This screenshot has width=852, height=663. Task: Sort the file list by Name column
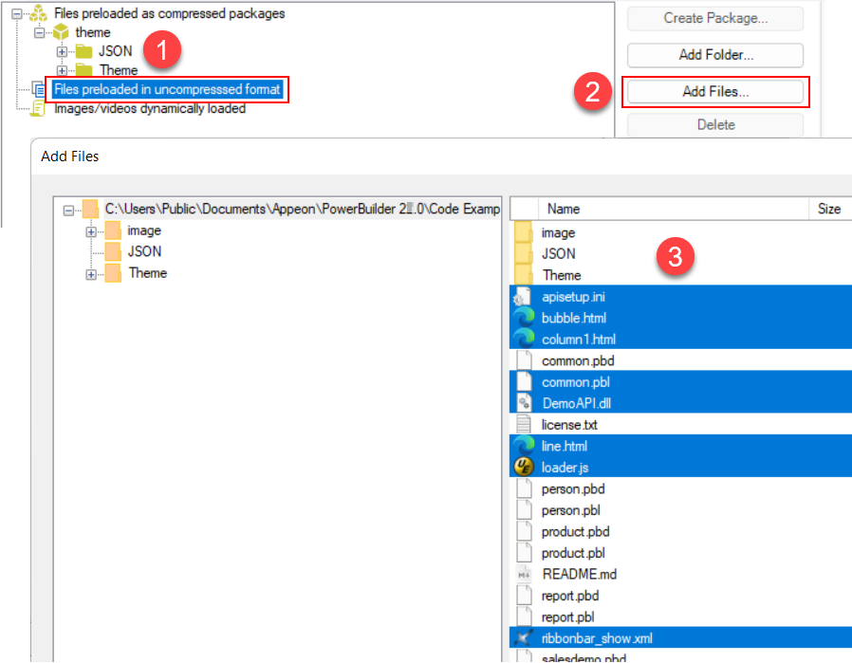[676, 209]
